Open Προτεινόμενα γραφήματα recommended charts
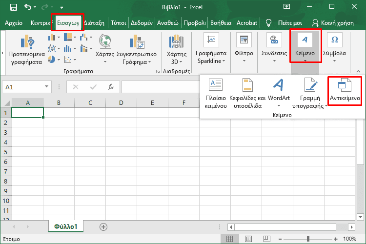The image size is (366, 244). click(x=27, y=49)
